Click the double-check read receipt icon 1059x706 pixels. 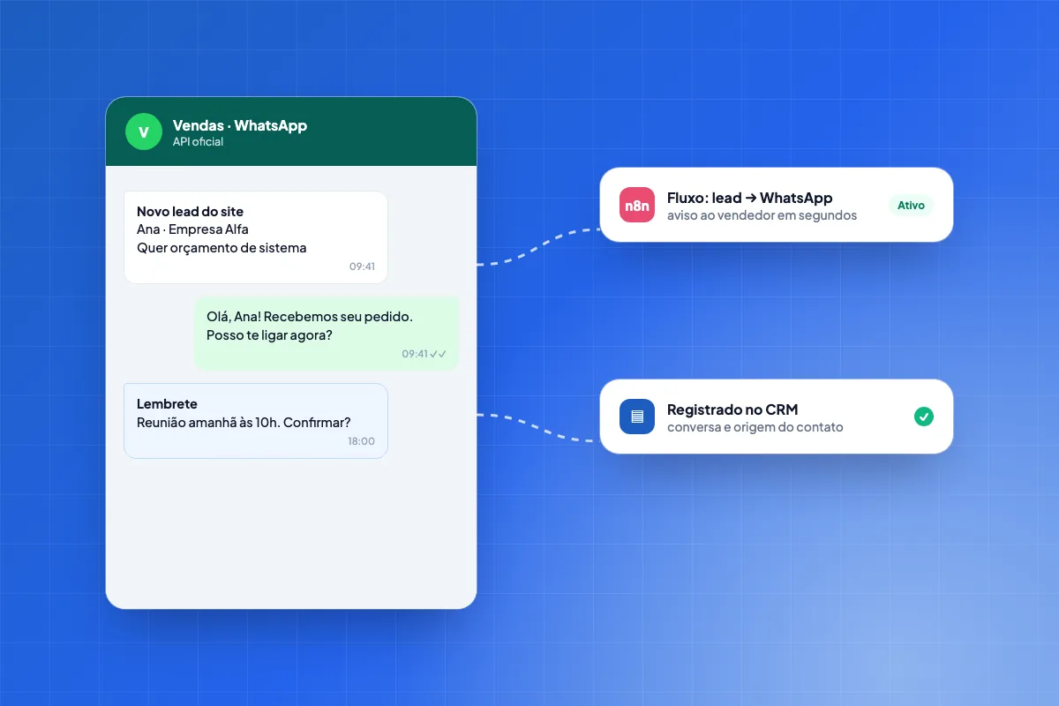439,354
